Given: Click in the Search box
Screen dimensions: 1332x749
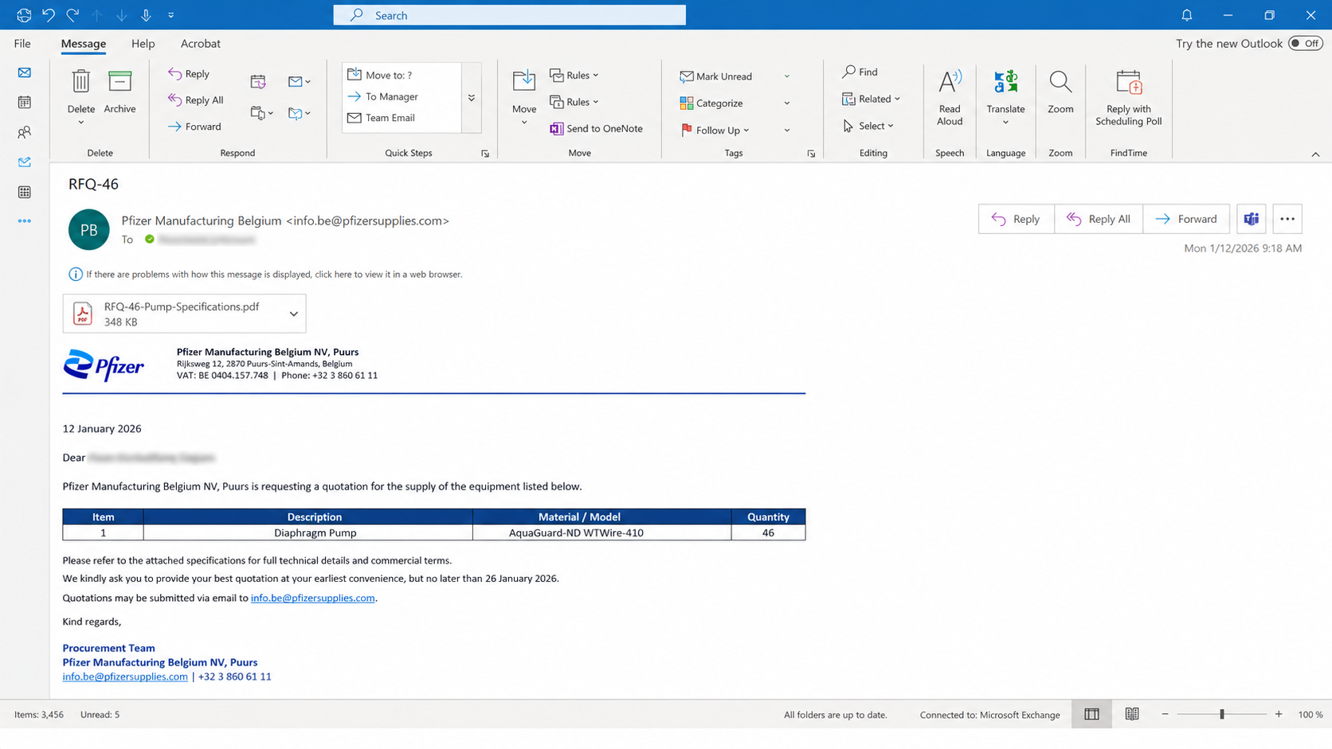Looking at the screenshot, I should pos(509,15).
